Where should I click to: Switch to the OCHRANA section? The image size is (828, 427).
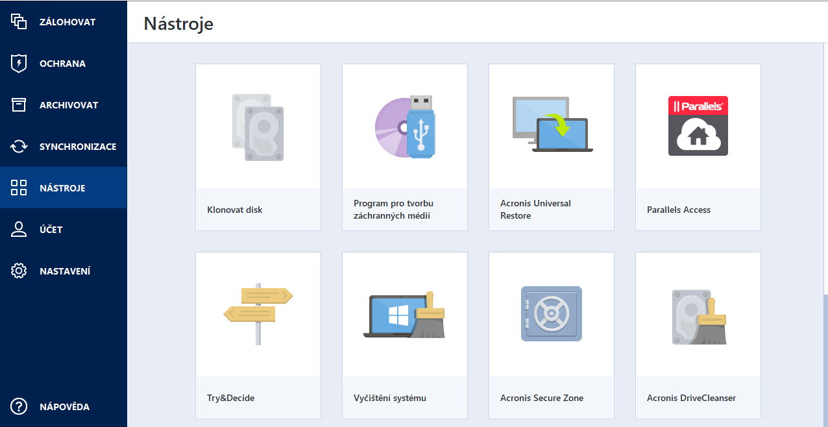(62, 64)
